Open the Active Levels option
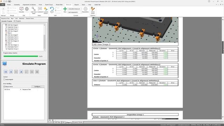Image resolution: width=224 pixels, height=126 pixels. [93, 10]
